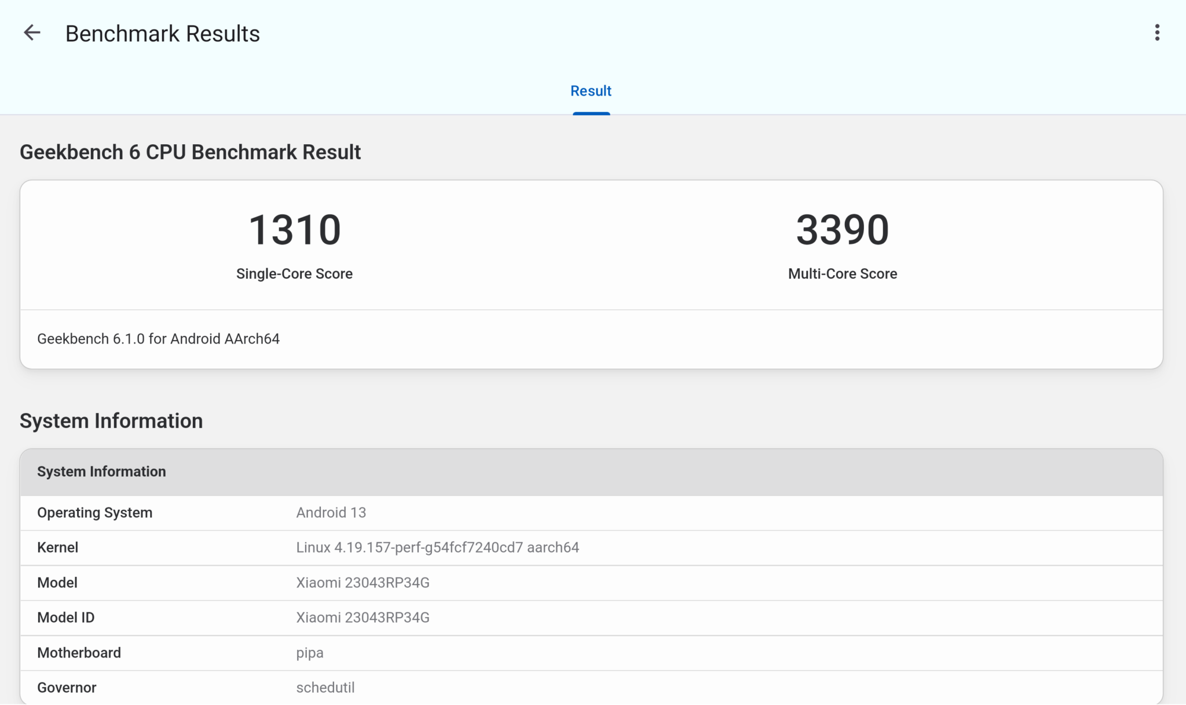This screenshot has width=1186, height=705.
Task: Tap the Android 13 value
Action: (331, 513)
